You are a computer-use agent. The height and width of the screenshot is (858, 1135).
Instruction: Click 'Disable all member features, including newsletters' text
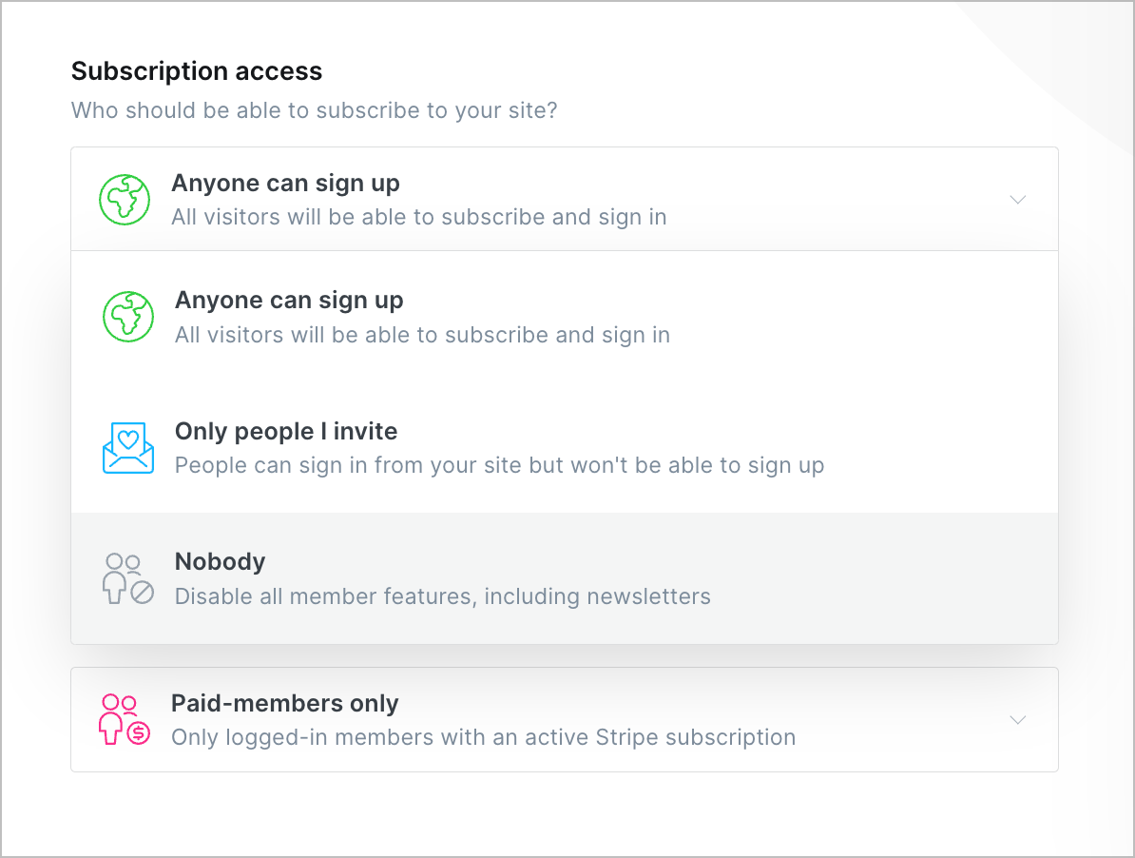click(442, 597)
